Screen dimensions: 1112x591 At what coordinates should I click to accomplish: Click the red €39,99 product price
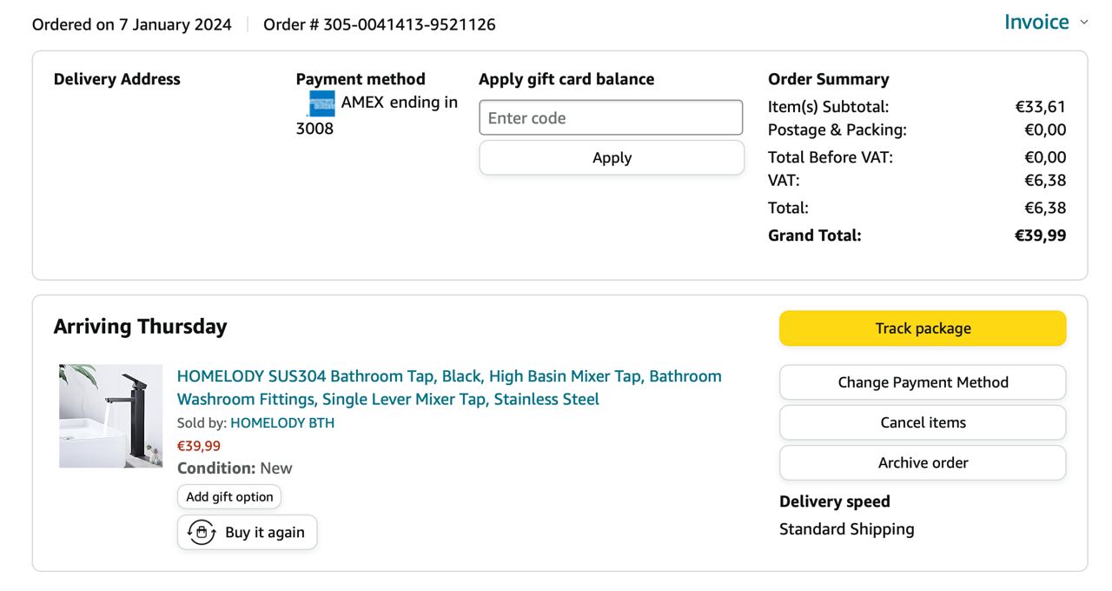tap(199, 446)
